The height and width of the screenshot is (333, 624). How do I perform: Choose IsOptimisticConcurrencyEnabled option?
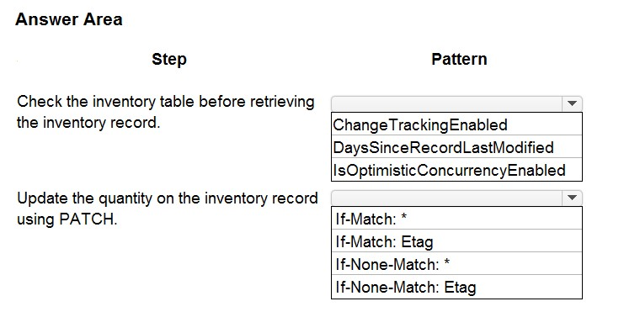[x=457, y=170]
